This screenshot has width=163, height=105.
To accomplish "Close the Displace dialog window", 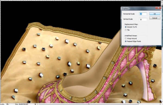I will point(158,8).
